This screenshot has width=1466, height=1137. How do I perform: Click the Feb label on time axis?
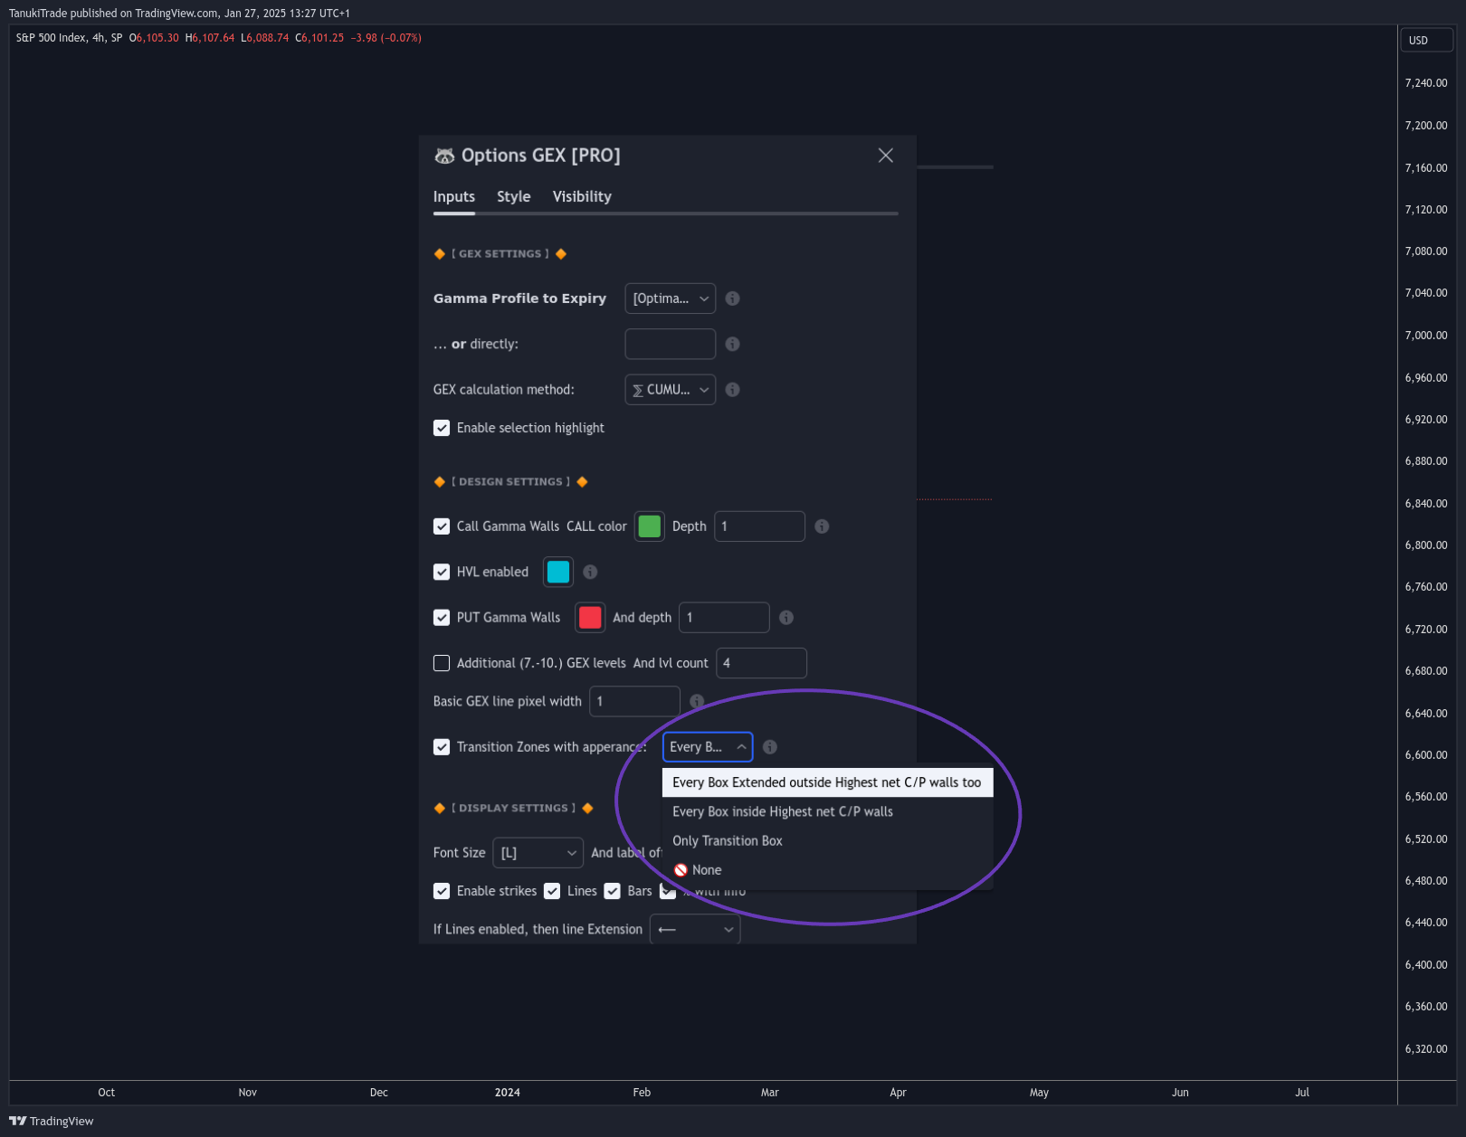click(642, 1093)
